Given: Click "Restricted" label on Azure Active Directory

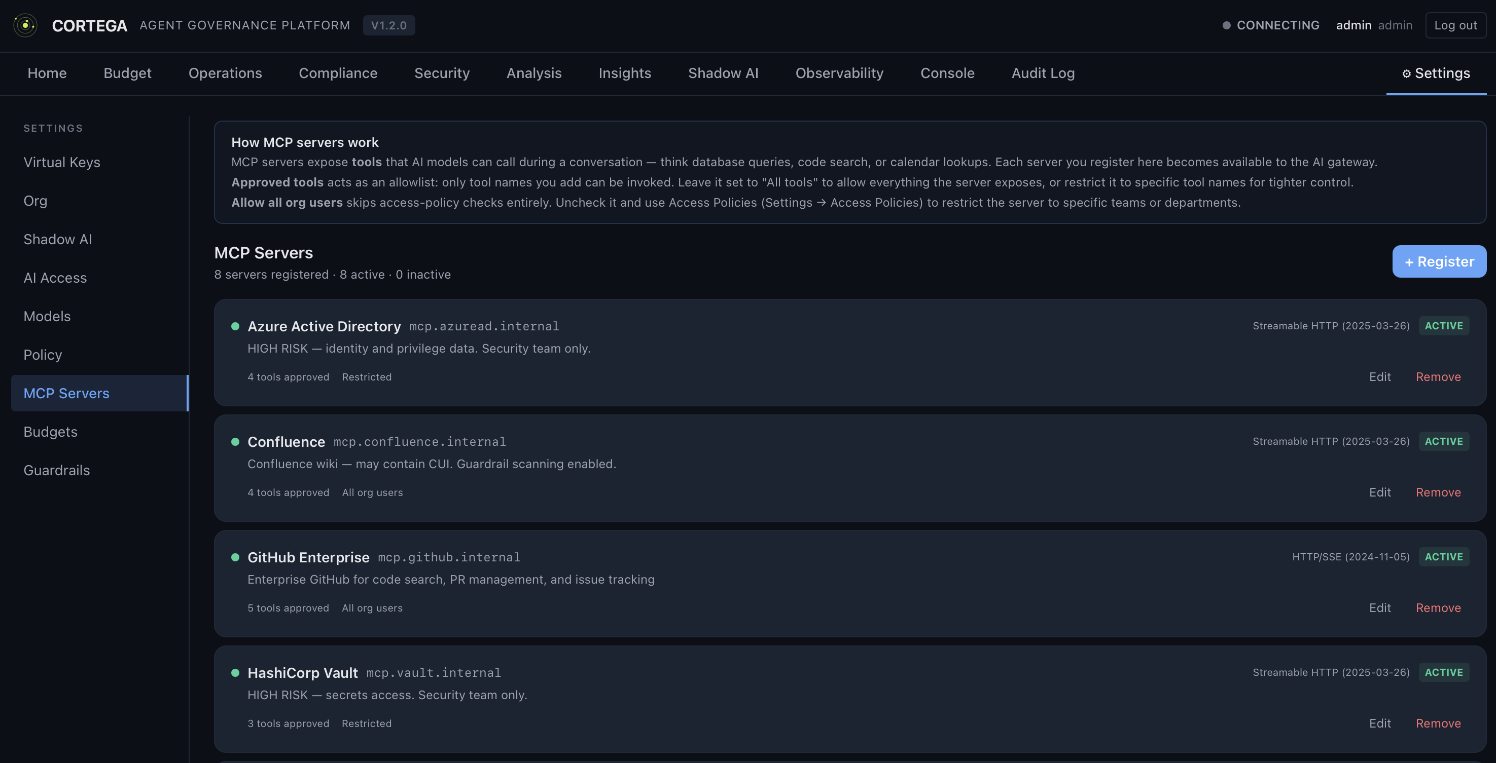Looking at the screenshot, I should [x=367, y=376].
